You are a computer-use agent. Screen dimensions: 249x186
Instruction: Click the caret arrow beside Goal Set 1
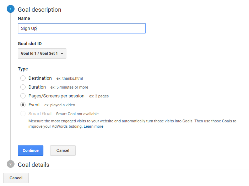pyautogui.click(x=62, y=54)
